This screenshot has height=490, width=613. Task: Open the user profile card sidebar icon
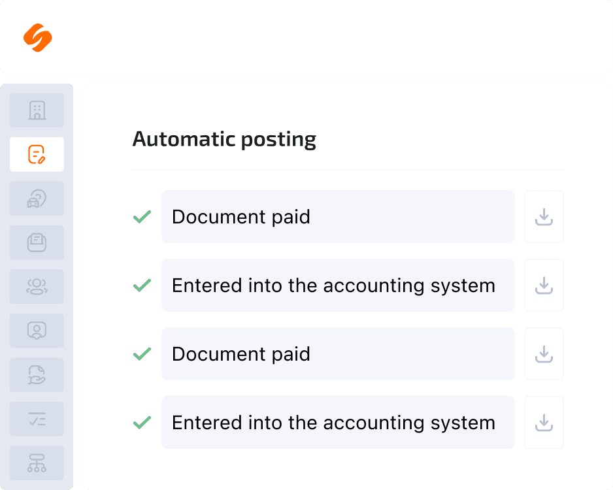tap(37, 331)
